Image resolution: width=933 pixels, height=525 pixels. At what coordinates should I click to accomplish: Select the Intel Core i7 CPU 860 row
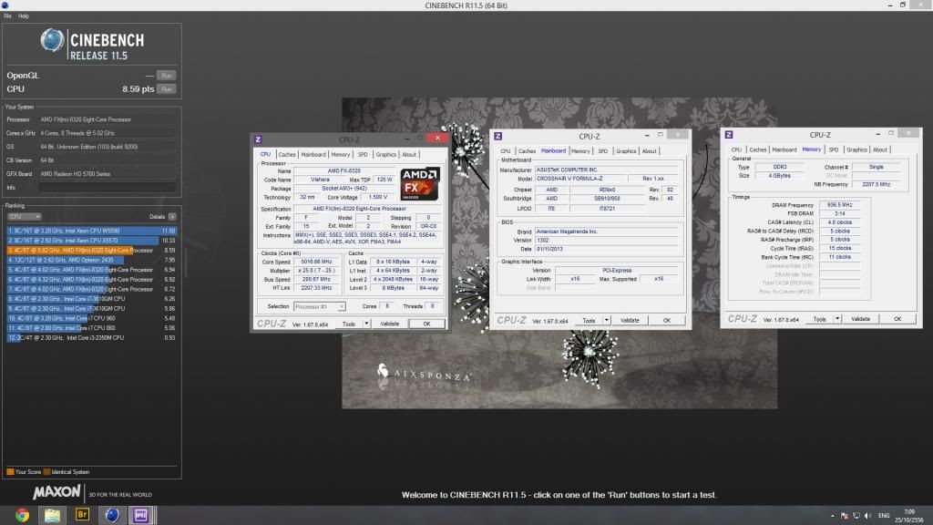click(92, 328)
